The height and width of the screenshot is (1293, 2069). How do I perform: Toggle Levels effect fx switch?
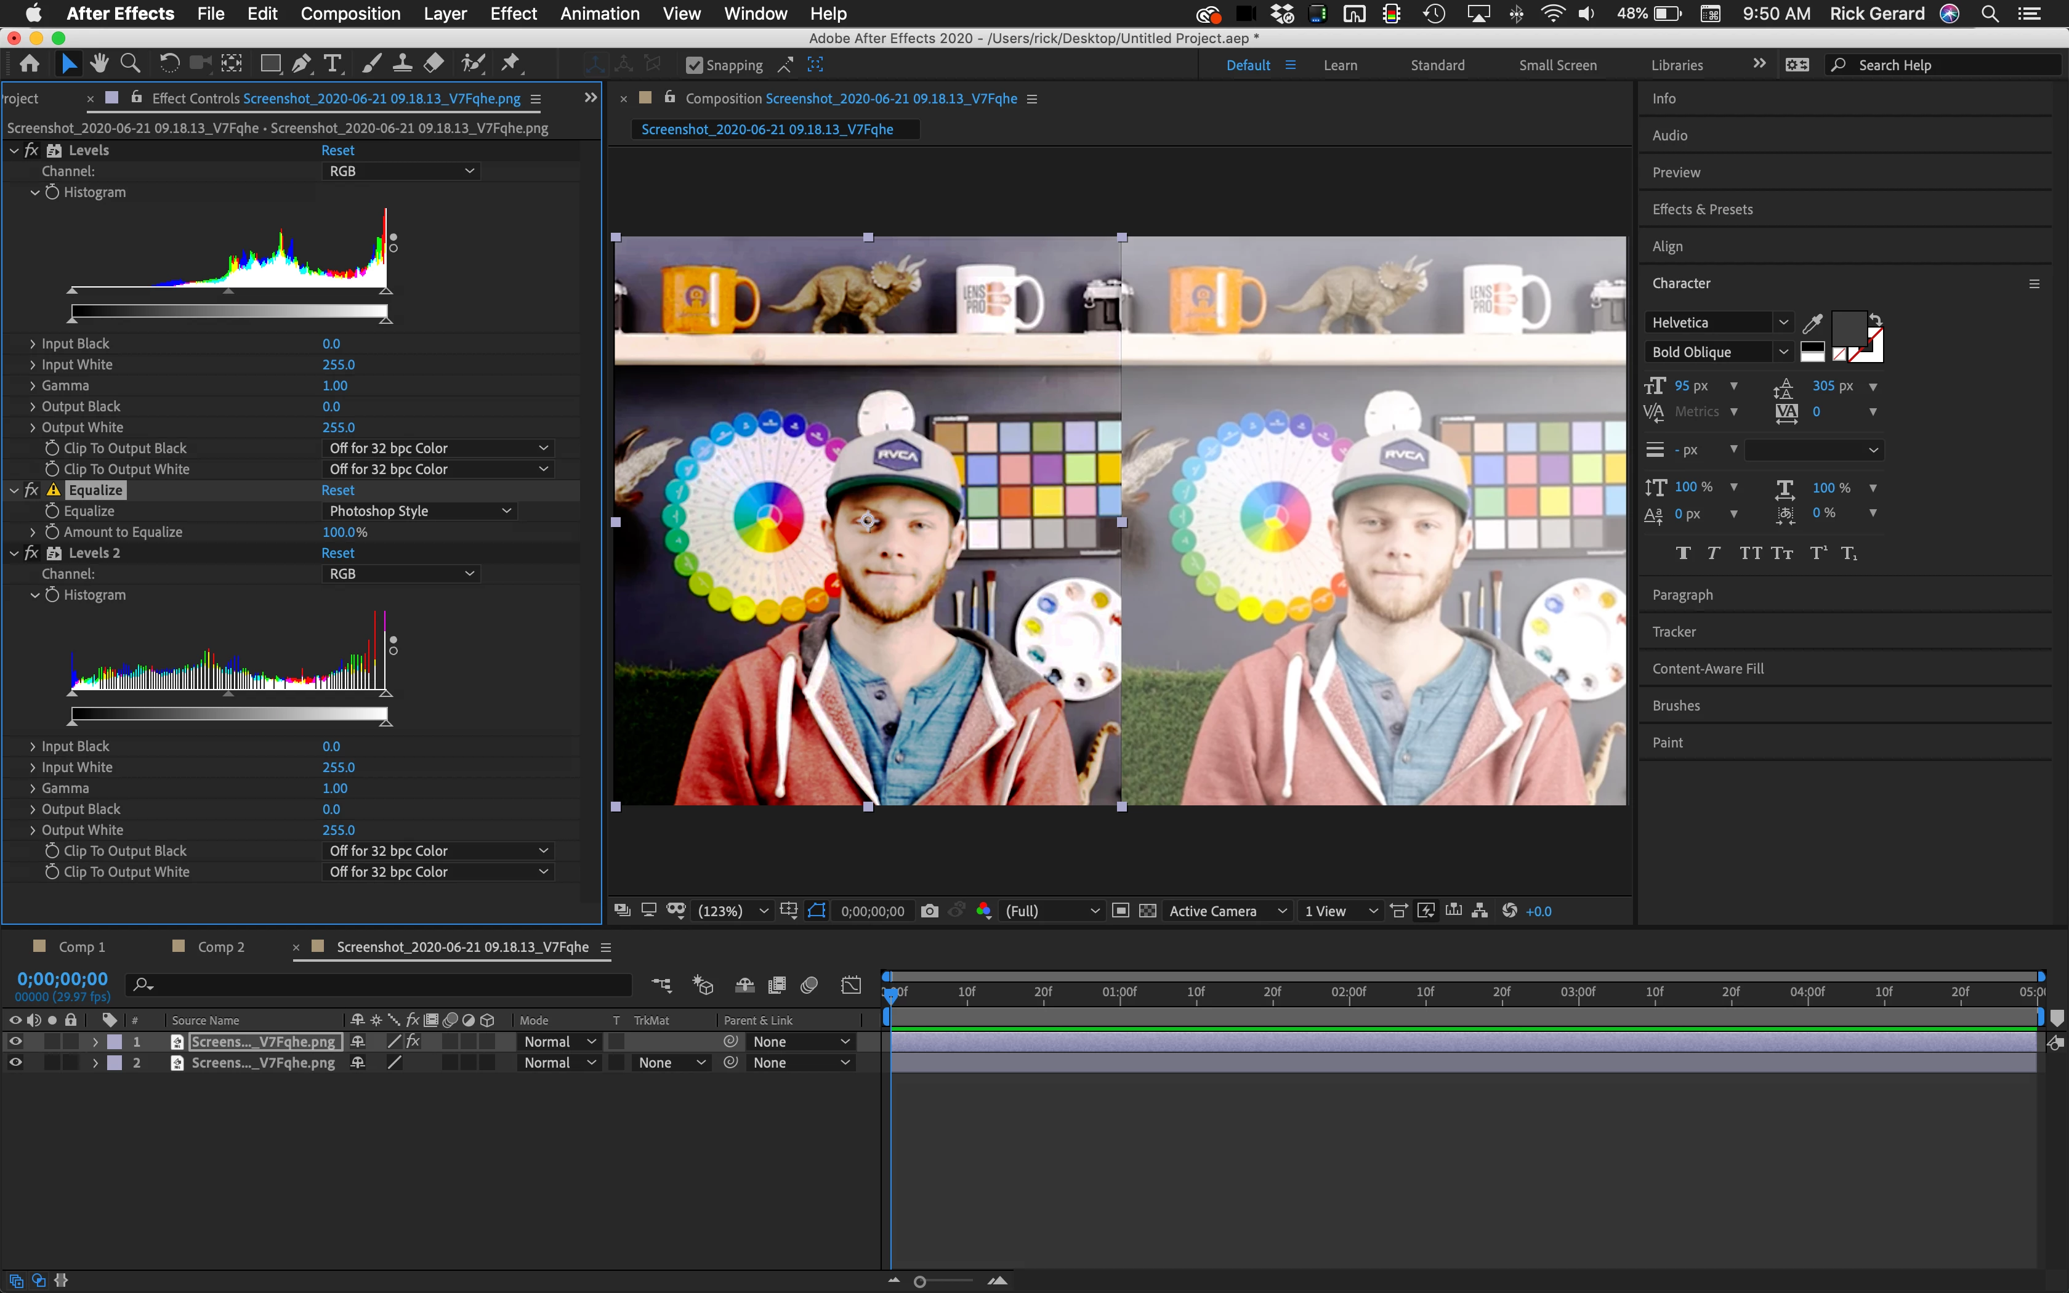[31, 150]
